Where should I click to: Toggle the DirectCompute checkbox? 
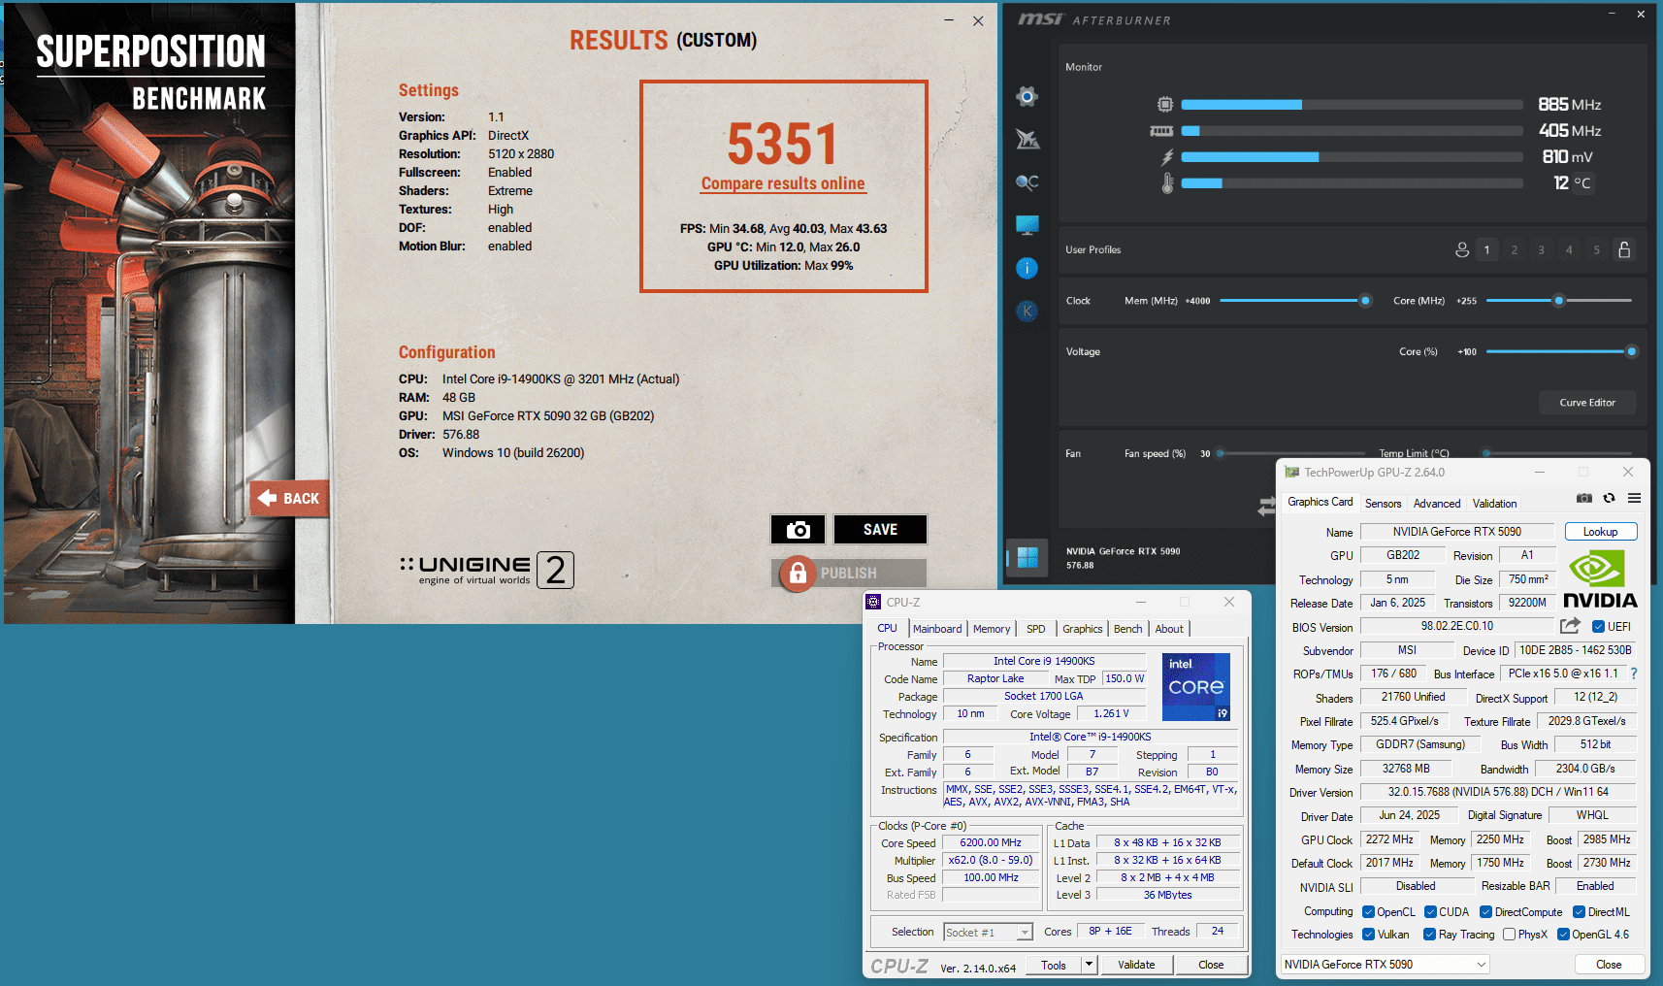(x=1485, y=912)
